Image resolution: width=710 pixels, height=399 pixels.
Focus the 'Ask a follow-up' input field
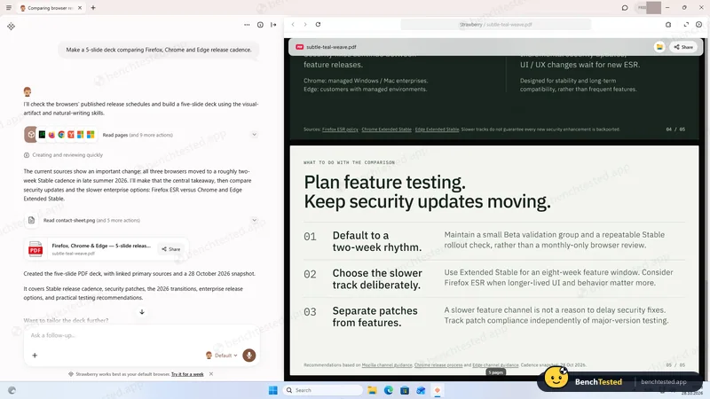pos(142,335)
